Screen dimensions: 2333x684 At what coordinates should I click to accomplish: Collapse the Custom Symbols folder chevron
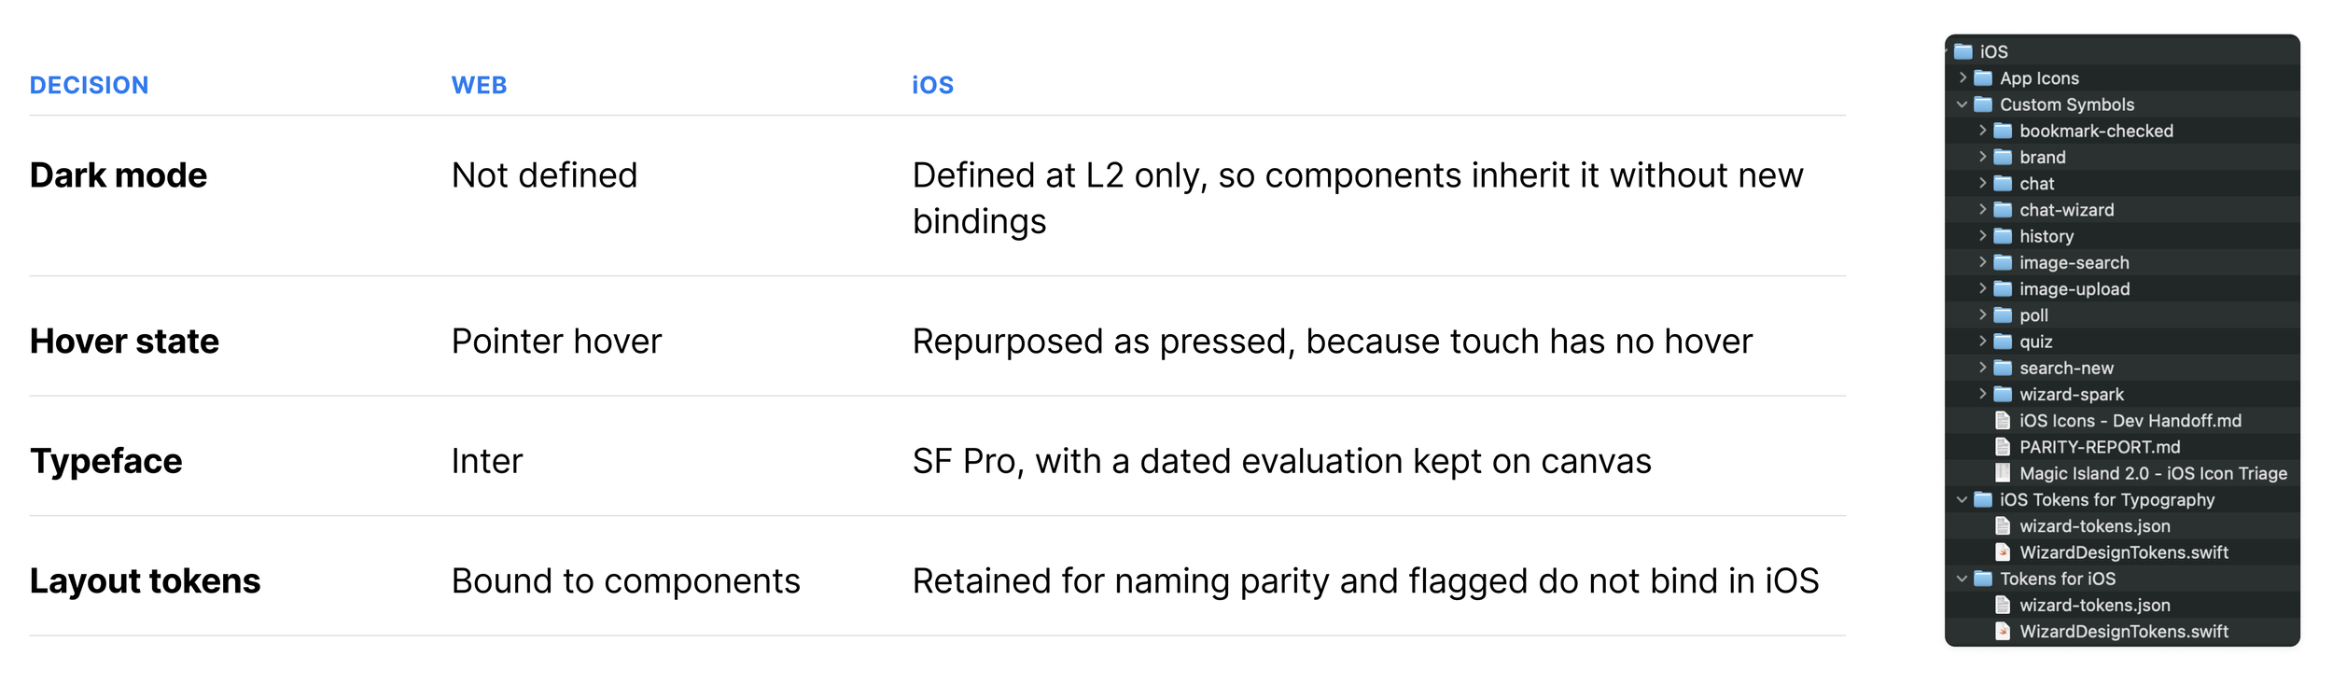(x=1962, y=105)
